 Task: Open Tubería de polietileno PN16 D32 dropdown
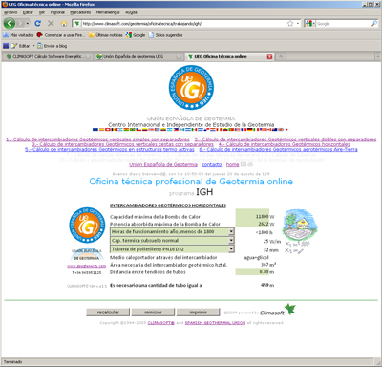click(x=172, y=248)
